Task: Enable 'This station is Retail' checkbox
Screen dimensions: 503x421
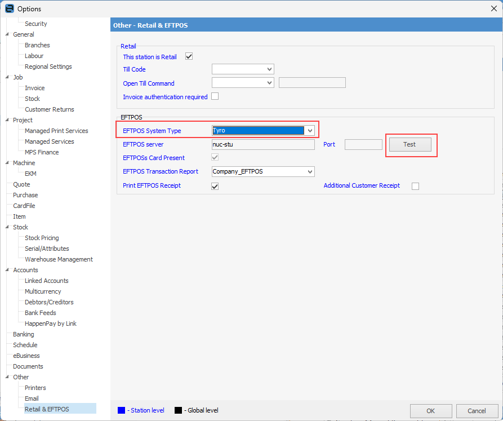Action: [x=189, y=56]
